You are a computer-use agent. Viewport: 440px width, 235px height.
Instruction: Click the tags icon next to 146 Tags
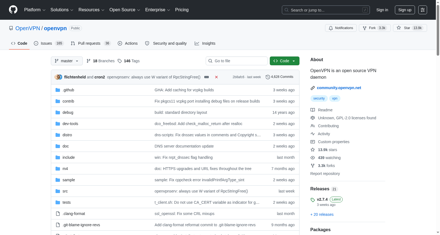120,61
